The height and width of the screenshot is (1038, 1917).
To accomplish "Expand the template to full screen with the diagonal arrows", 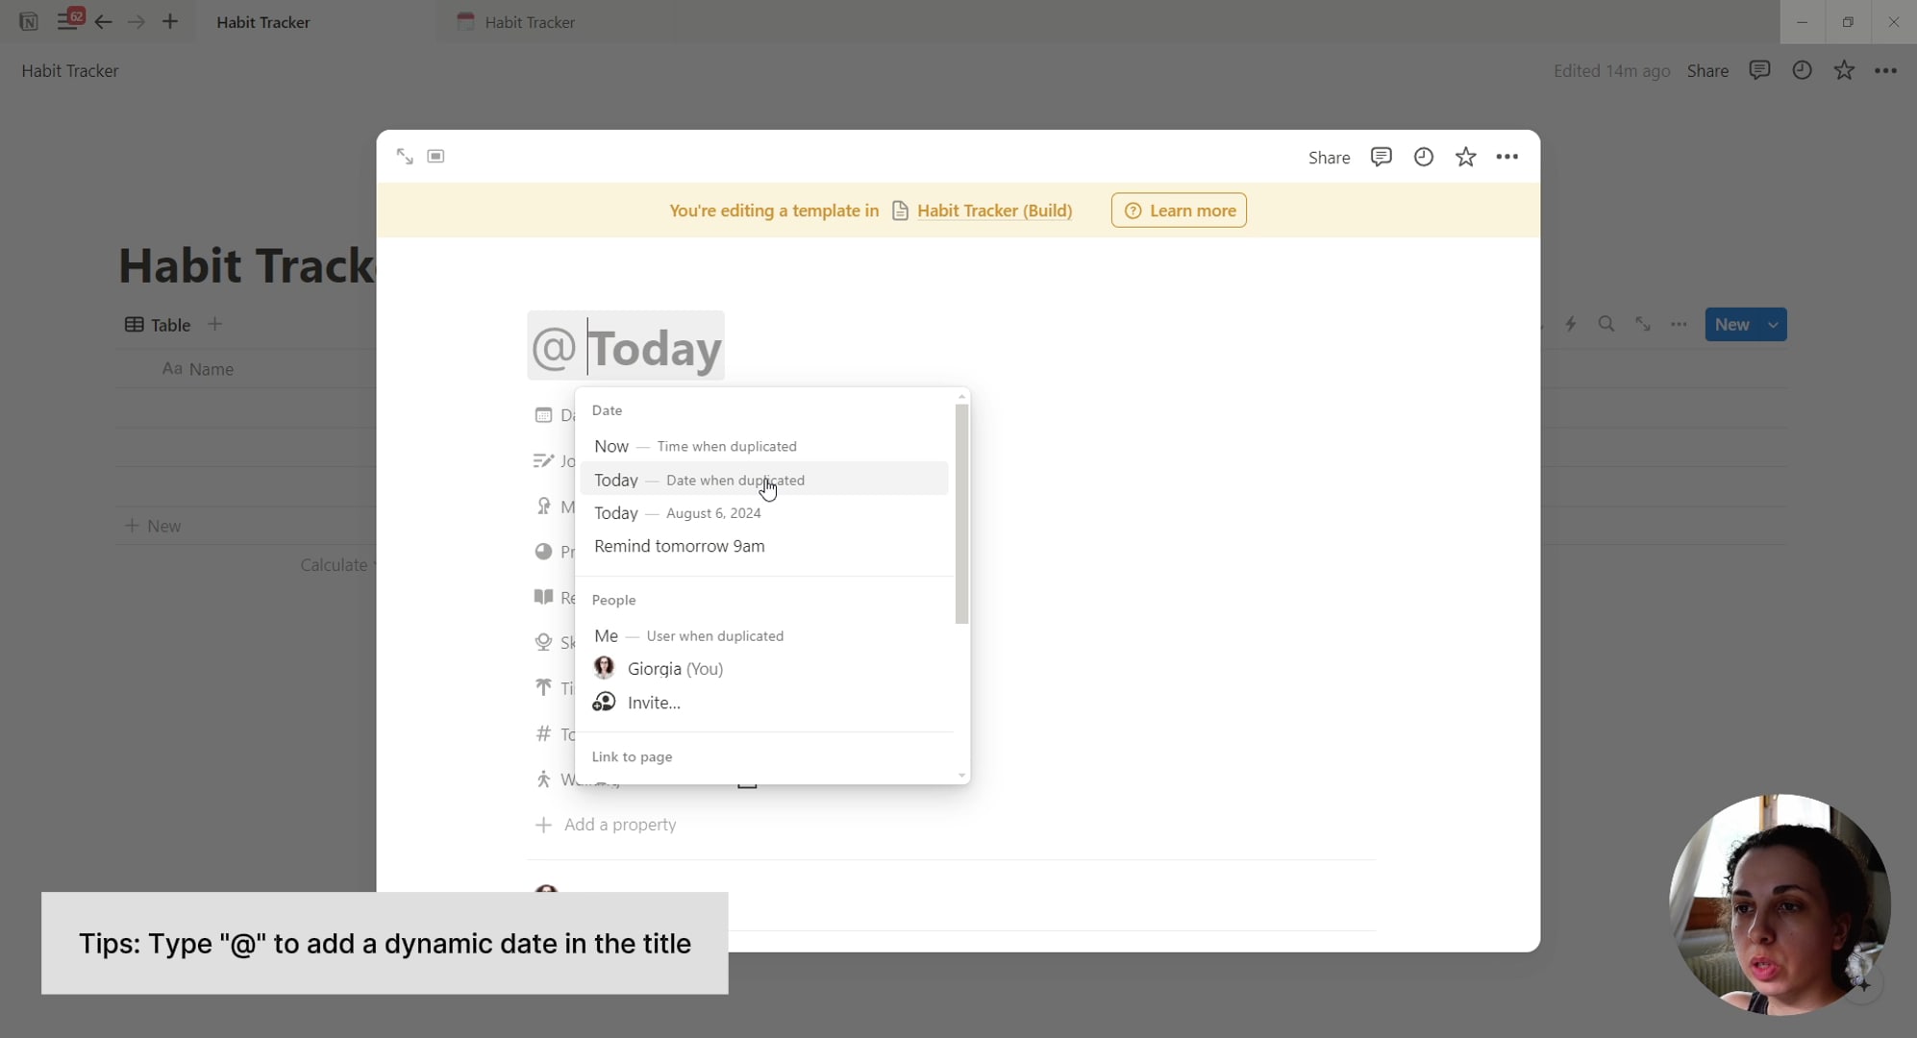I will pos(404,156).
